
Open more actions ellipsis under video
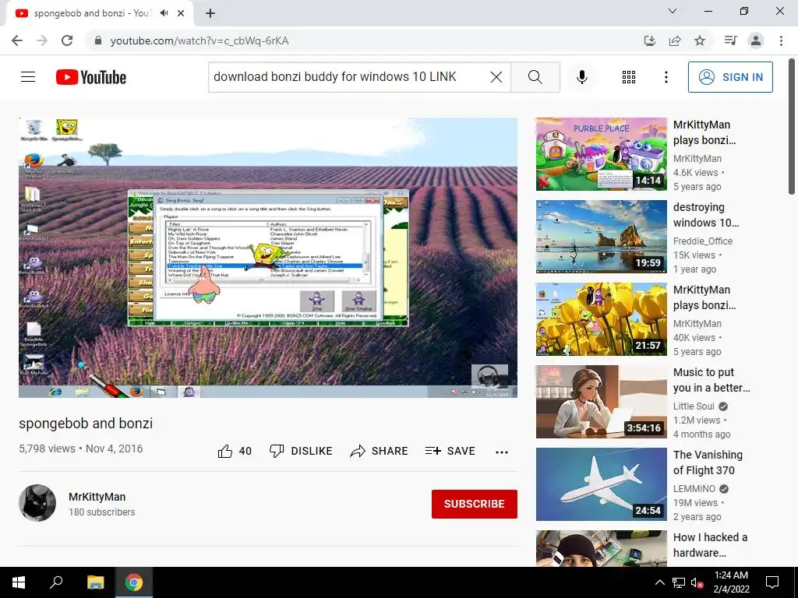502,452
